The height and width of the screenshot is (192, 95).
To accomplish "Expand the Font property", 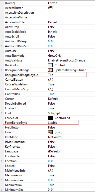I will point(2,113).
